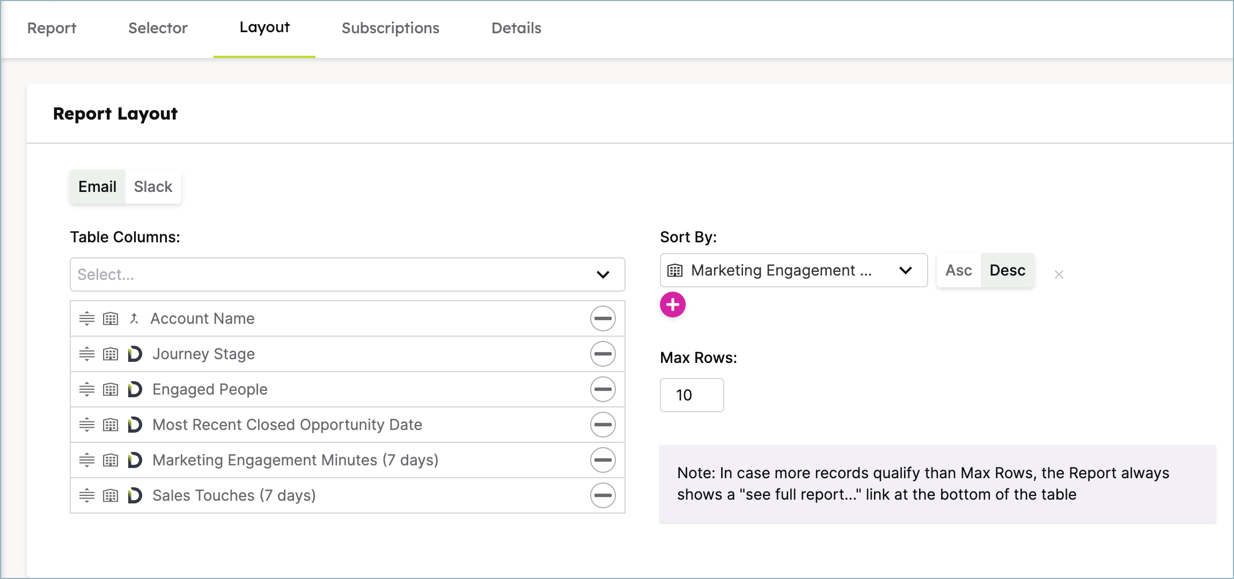Click 'Account Name' column label
The width and height of the screenshot is (1234, 579).
click(202, 318)
